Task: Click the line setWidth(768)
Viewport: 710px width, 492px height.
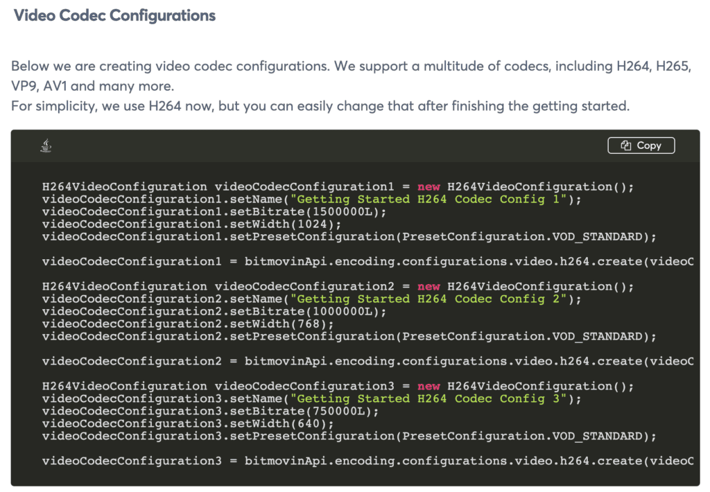Action: click(x=188, y=324)
